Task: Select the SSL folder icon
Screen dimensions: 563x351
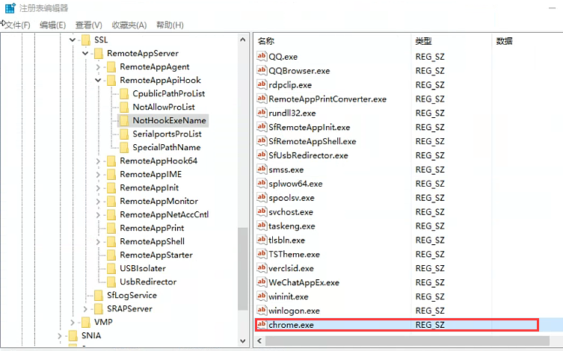Action: click(86, 40)
